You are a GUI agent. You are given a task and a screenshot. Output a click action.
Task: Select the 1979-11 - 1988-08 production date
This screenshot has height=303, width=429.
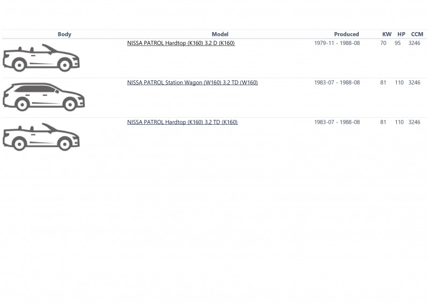337,43
